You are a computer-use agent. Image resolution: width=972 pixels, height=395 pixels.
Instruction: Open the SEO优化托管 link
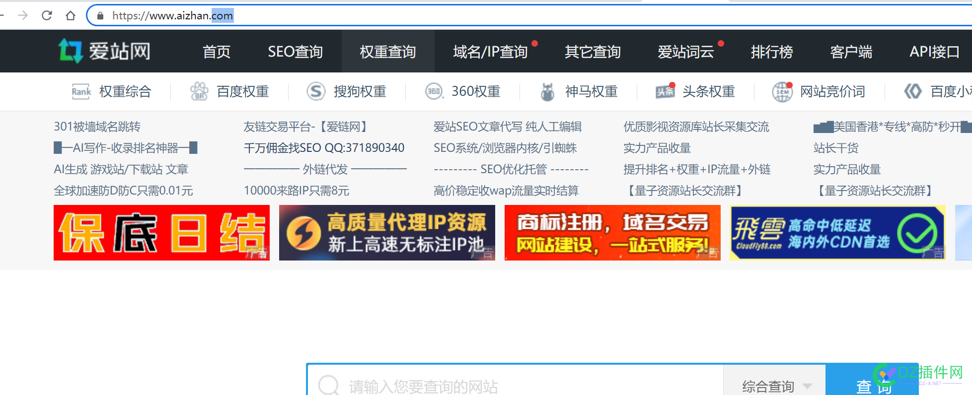click(511, 169)
